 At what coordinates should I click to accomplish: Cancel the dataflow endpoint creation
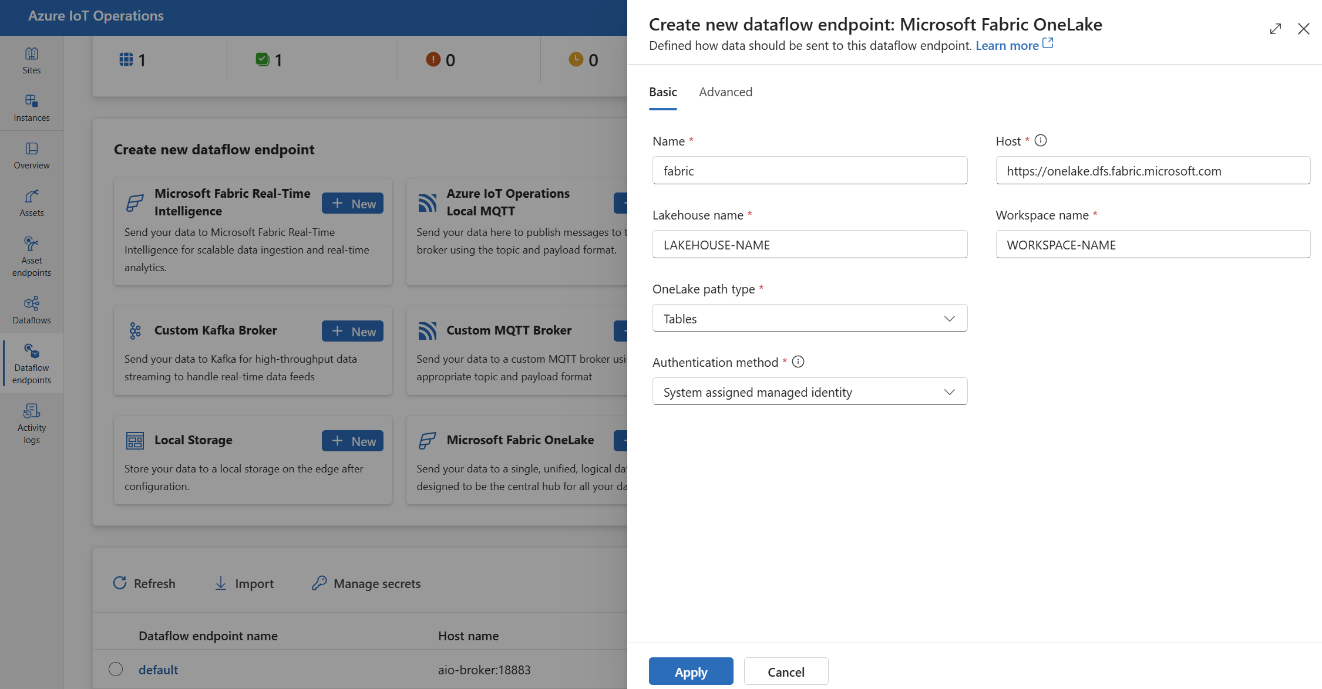coord(786,671)
